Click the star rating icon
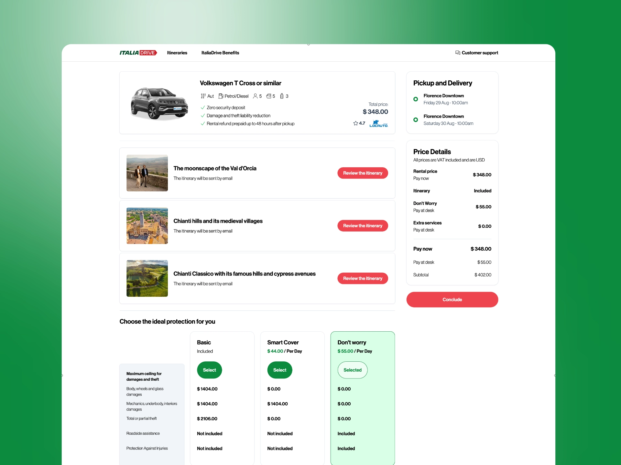Viewport: 621px width, 465px height. point(355,123)
